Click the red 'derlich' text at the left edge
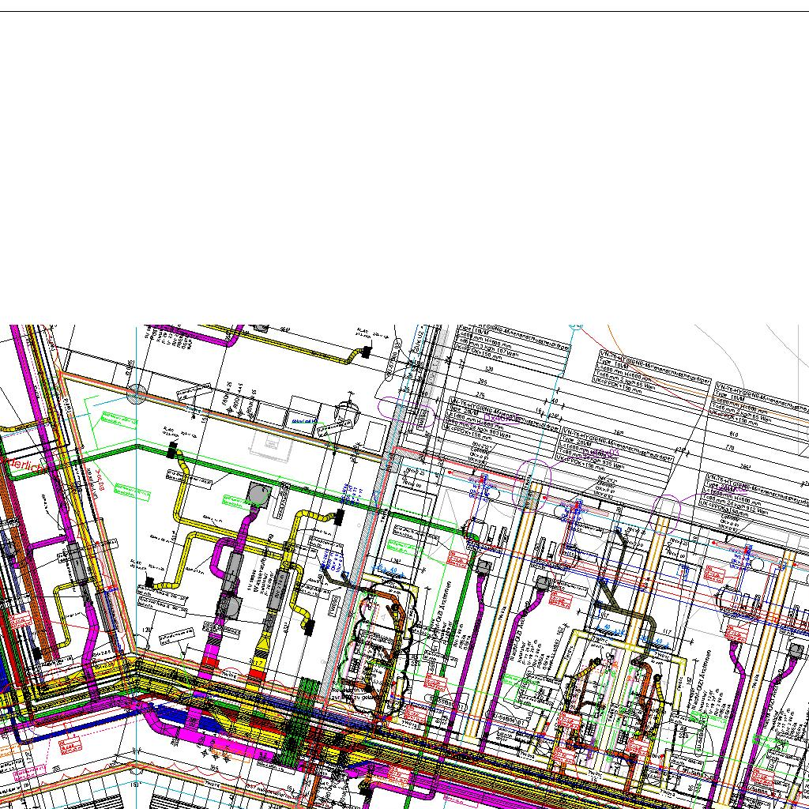Viewport: 809px width, 809px height. (24, 465)
